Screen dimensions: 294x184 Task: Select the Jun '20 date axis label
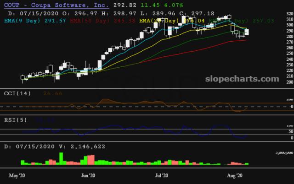(x=88, y=175)
